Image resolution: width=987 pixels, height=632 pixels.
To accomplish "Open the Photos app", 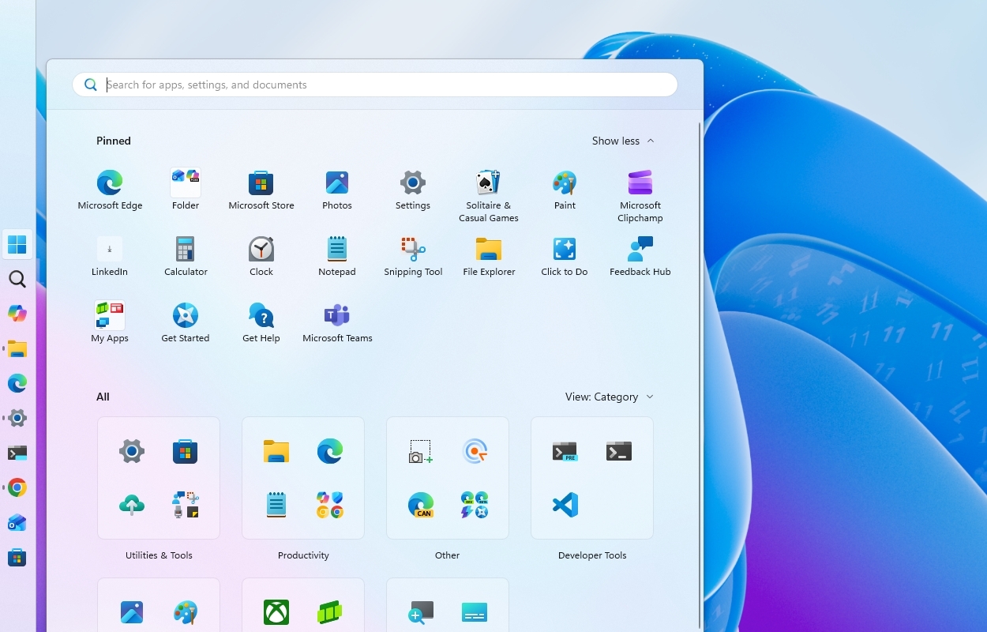I will (337, 190).
